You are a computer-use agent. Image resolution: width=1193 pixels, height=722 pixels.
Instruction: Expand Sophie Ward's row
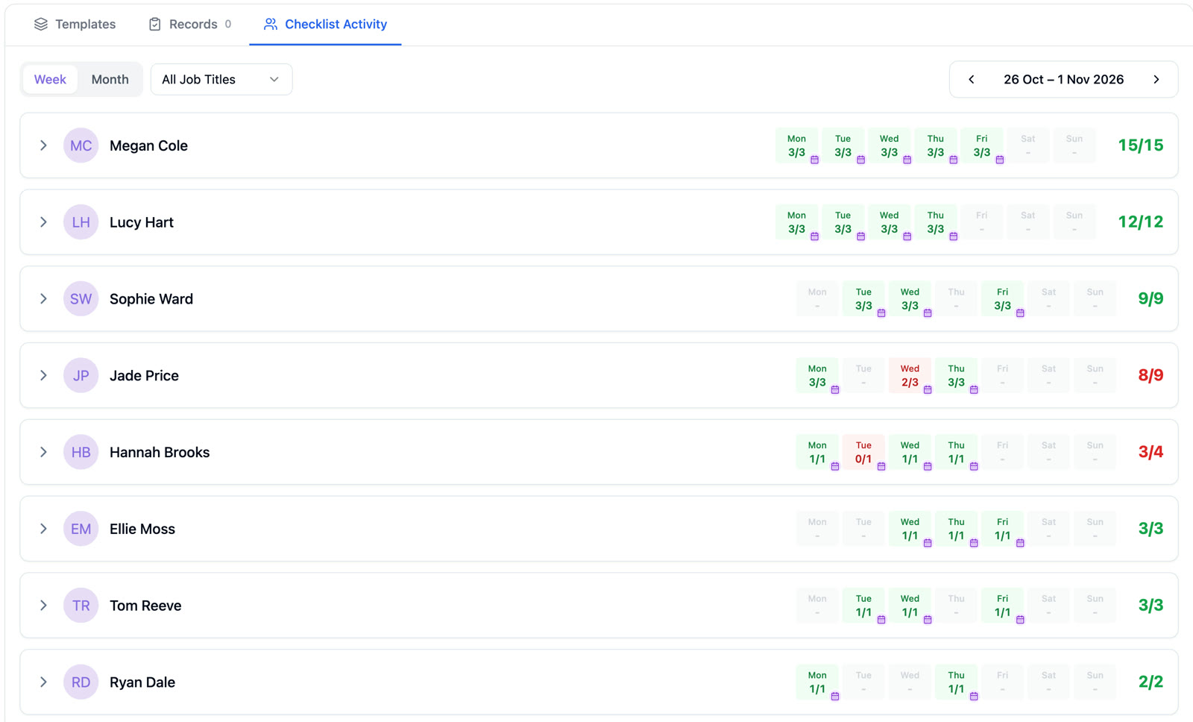pyautogui.click(x=43, y=299)
